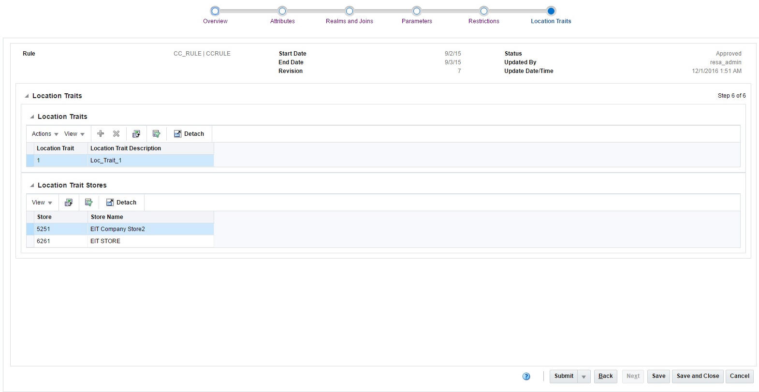Viewport: 759px width, 392px height.
Task: Click the row selector for store 6261
Action: coord(30,241)
